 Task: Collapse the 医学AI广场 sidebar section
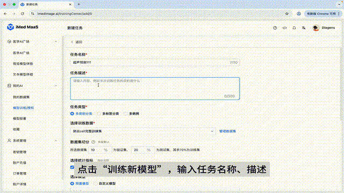56,42
